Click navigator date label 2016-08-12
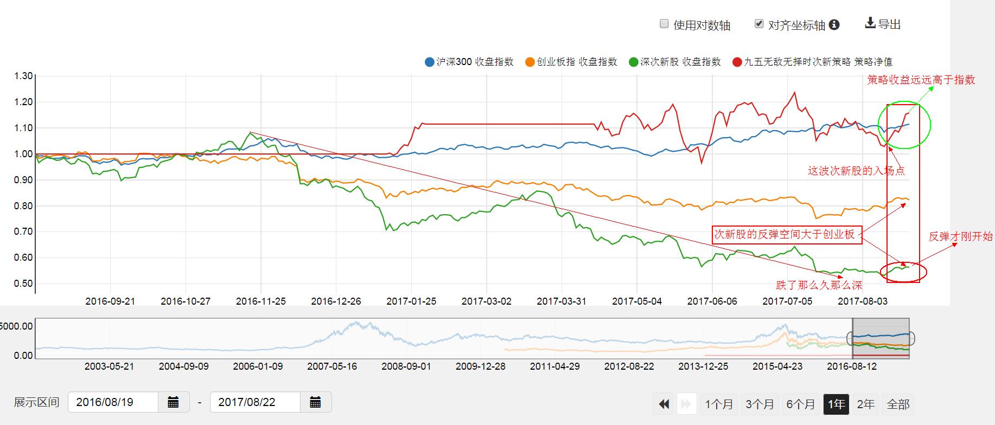995x425 pixels. tap(852, 366)
